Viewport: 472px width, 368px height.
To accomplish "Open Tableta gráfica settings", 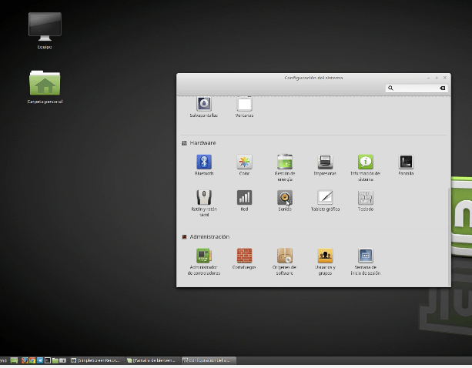I will pos(325,198).
